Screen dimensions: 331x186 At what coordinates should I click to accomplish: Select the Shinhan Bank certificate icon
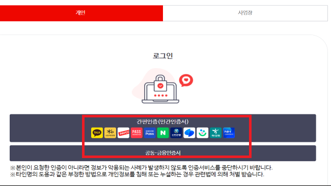click(x=176, y=133)
